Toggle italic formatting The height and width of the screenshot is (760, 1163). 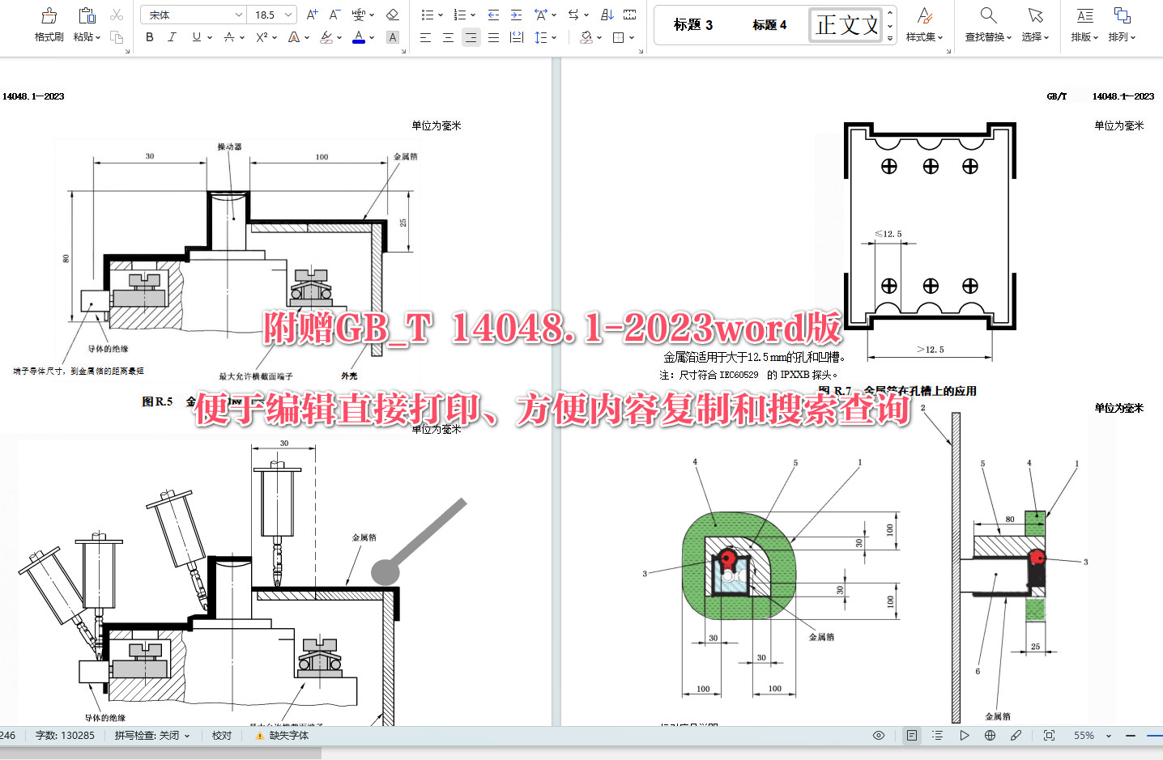point(171,37)
